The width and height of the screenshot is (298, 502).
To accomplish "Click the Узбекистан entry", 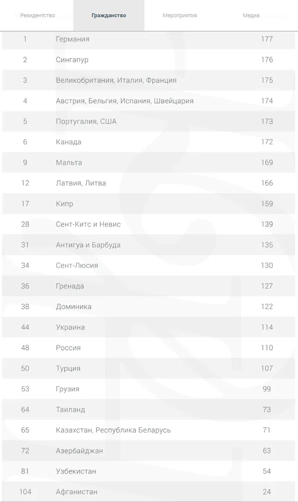I will [76, 471].
